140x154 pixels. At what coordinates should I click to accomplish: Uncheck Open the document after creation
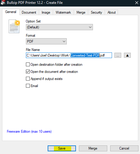tap(28, 72)
